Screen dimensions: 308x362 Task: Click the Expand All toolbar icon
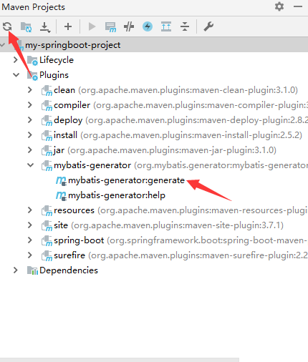[166, 26]
